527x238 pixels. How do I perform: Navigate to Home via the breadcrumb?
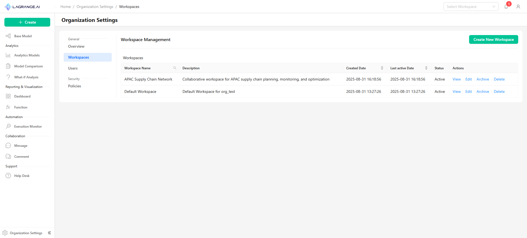(x=65, y=7)
